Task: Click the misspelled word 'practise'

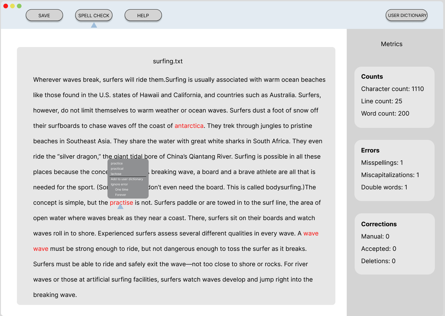Action: 121,203
